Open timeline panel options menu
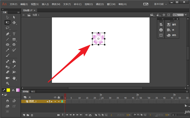Screen dimensions: 190x118 coord(187,92)
